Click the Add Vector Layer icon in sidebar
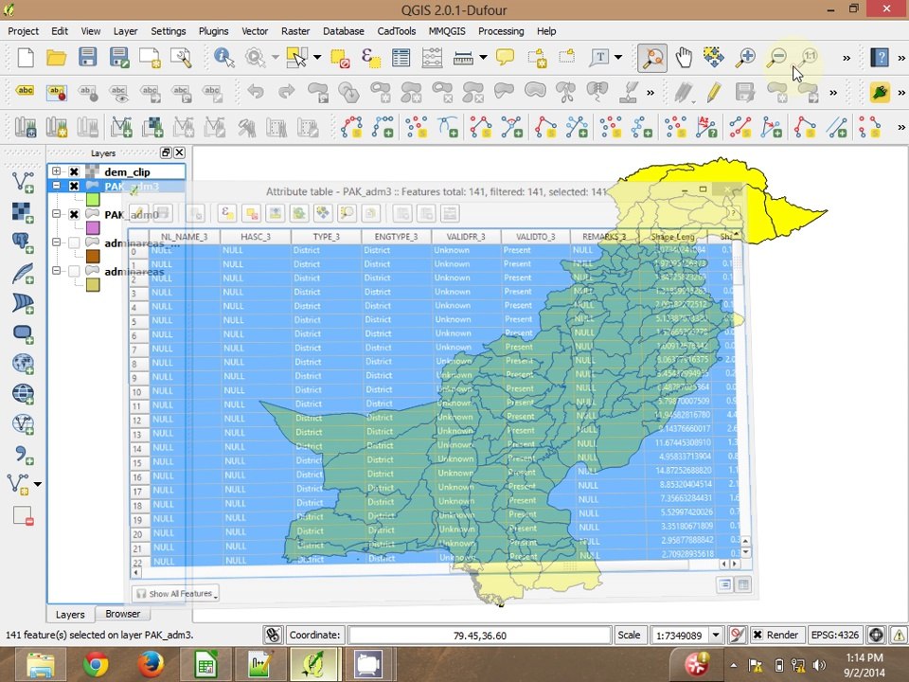The image size is (909, 682). click(x=23, y=182)
